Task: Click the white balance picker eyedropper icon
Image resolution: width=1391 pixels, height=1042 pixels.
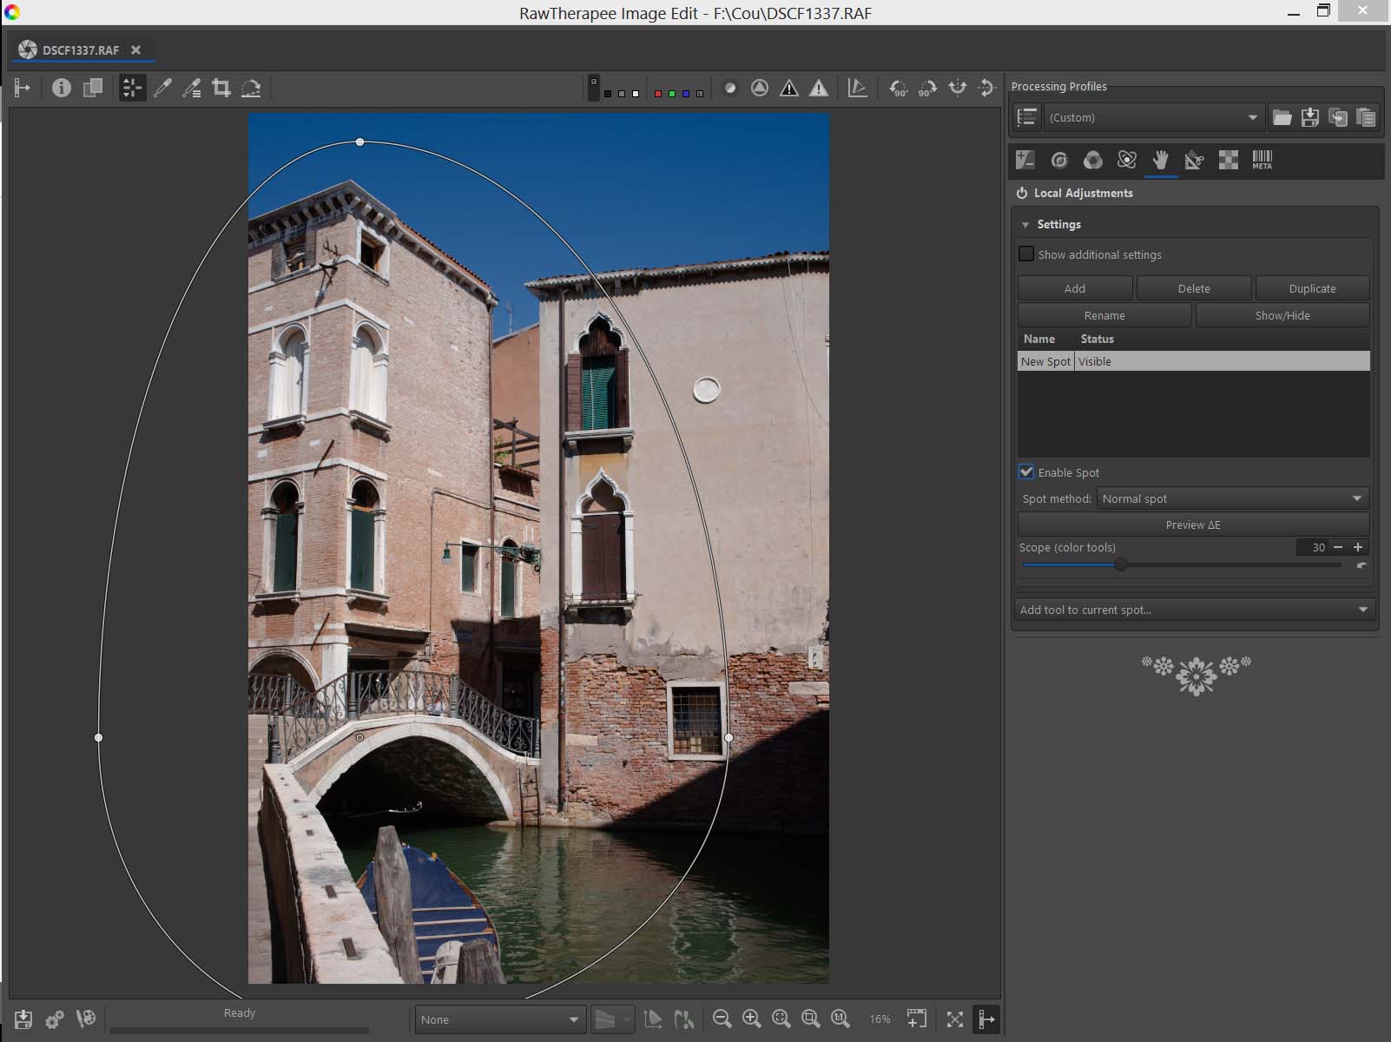Action: pos(162,88)
